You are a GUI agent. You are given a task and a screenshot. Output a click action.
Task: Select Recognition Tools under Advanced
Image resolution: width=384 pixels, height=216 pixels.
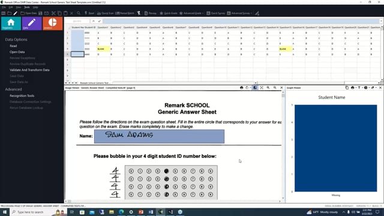point(22,96)
